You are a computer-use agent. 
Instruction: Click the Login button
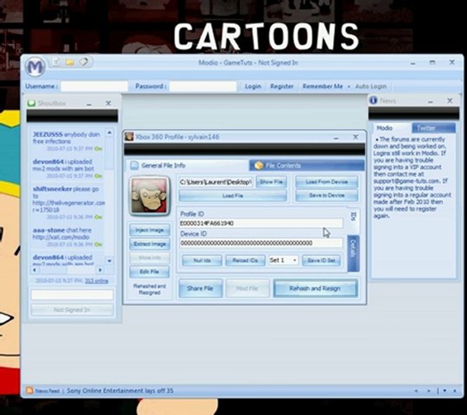pyautogui.click(x=253, y=86)
